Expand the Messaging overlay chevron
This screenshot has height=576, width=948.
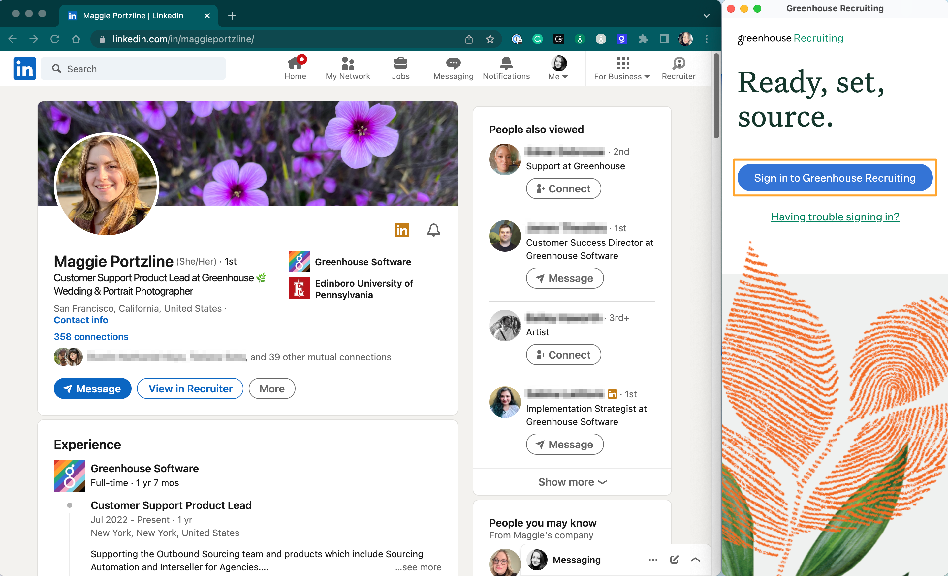click(695, 560)
